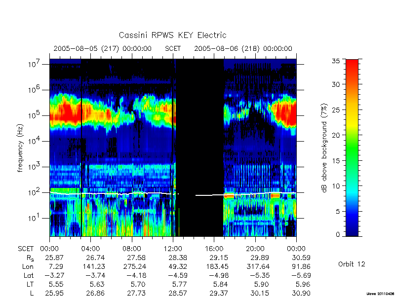The height and width of the screenshot is (296, 395).
Task: Click the L value 27.73
Action: 137,293
